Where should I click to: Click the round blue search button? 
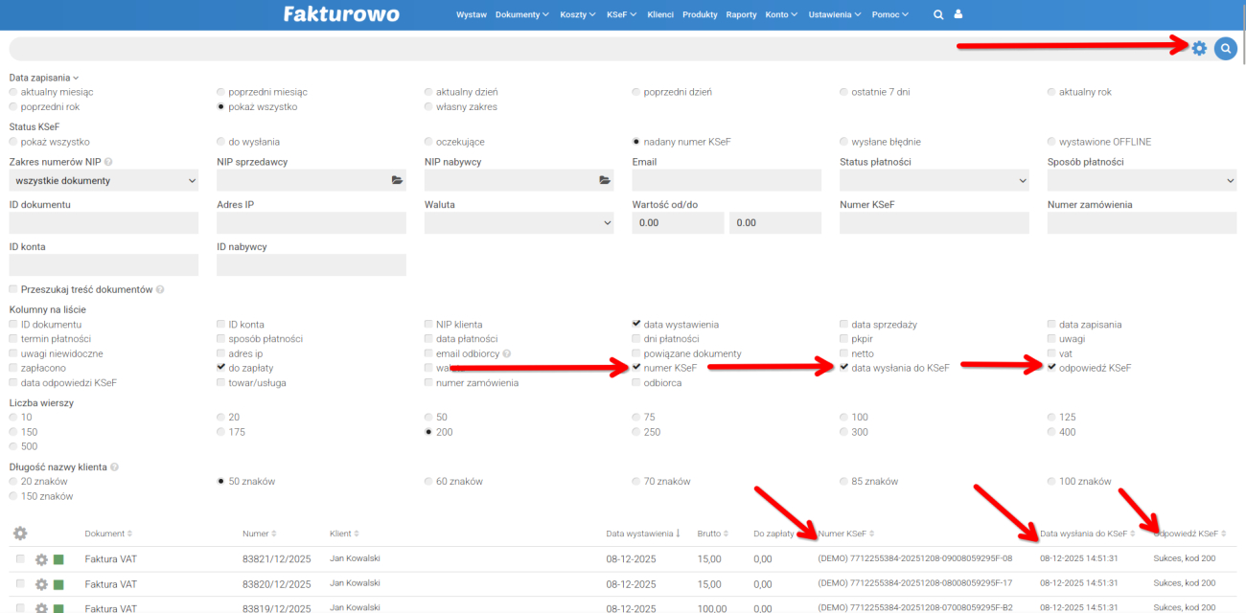(x=1225, y=48)
